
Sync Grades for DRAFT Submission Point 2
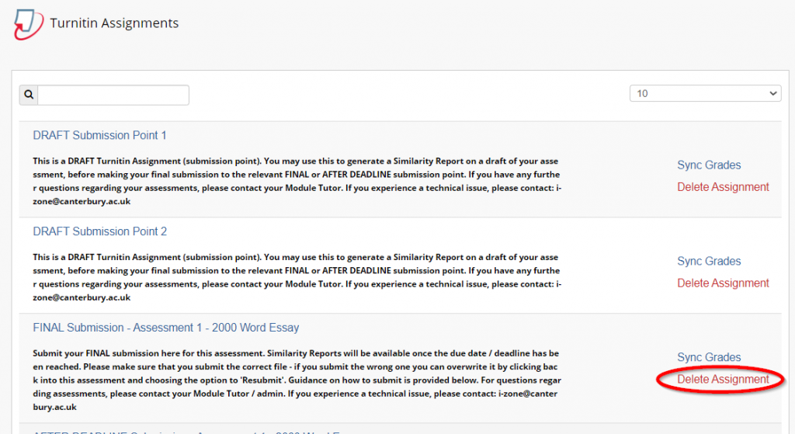click(709, 261)
